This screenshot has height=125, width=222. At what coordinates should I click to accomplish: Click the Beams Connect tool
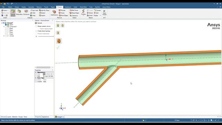[97, 10]
